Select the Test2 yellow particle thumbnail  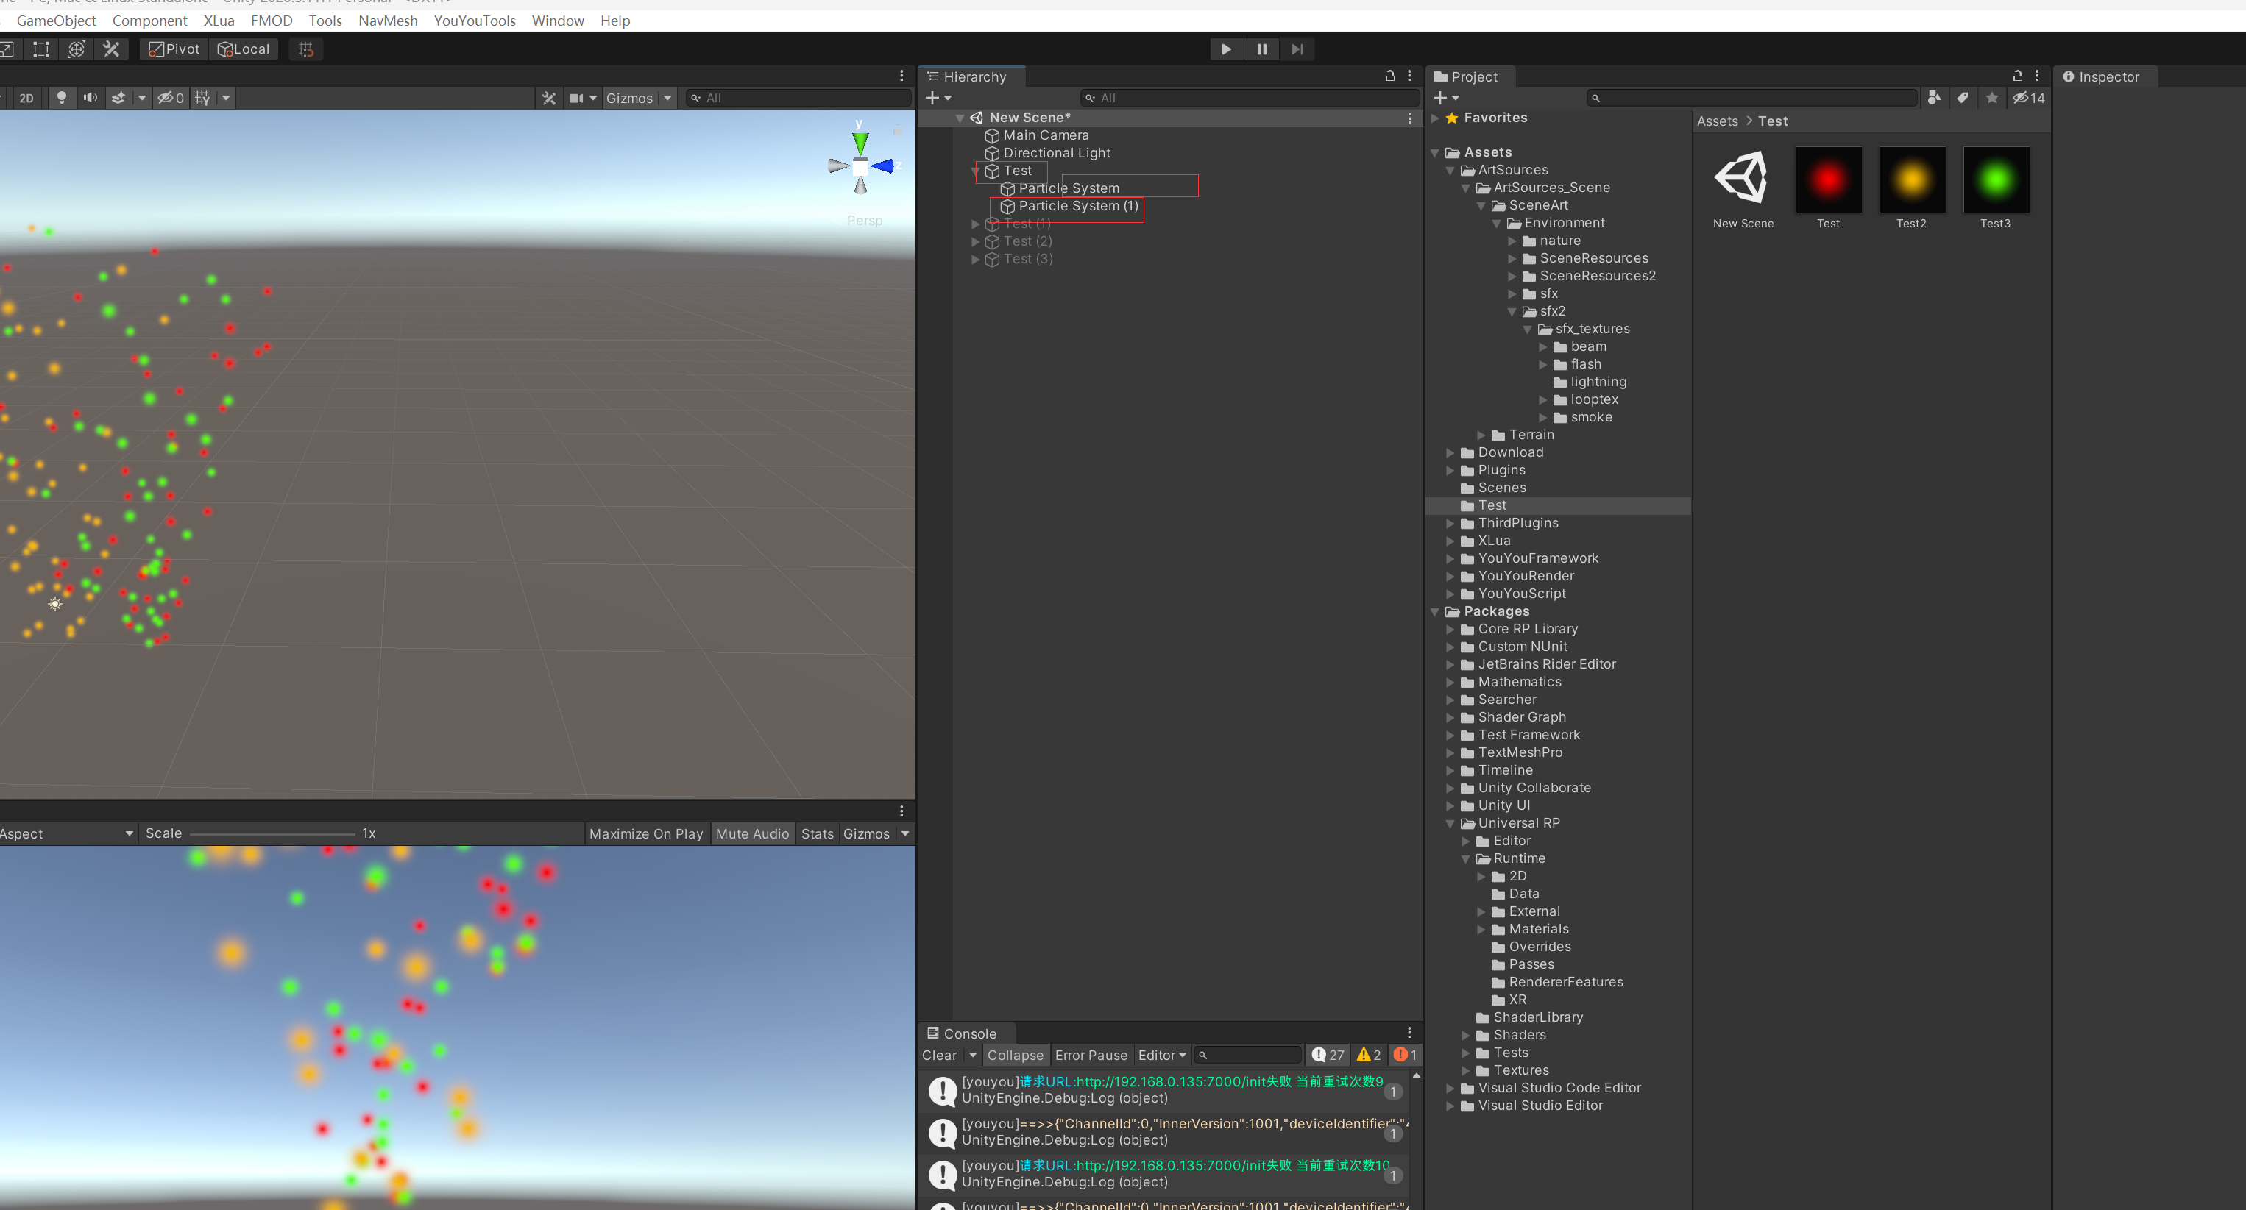(1912, 180)
